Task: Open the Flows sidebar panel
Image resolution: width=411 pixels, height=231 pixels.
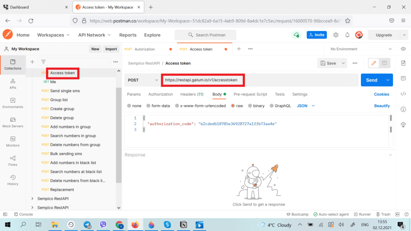Action: 12,161
